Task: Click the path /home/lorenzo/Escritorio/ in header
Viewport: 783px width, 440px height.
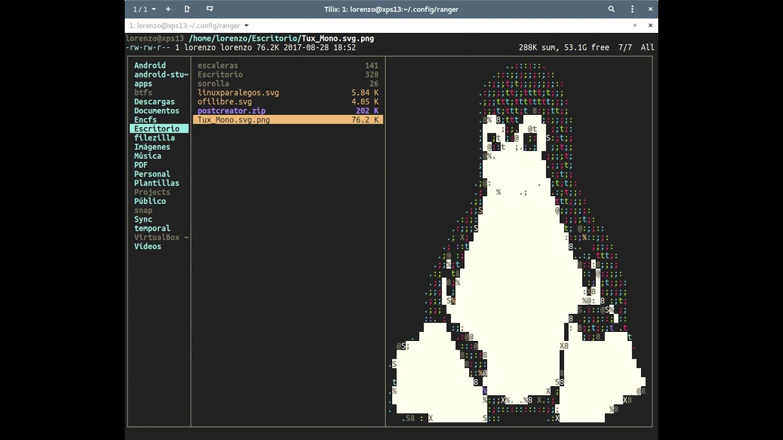Action: [245, 38]
